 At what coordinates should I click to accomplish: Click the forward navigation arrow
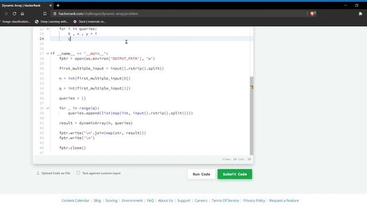6,14
